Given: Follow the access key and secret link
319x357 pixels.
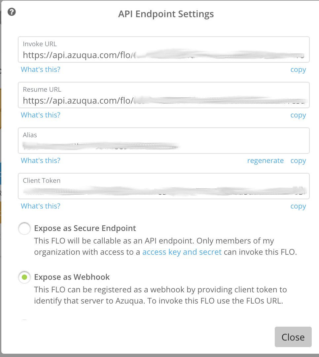Looking at the screenshot, I should click(x=182, y=252).
